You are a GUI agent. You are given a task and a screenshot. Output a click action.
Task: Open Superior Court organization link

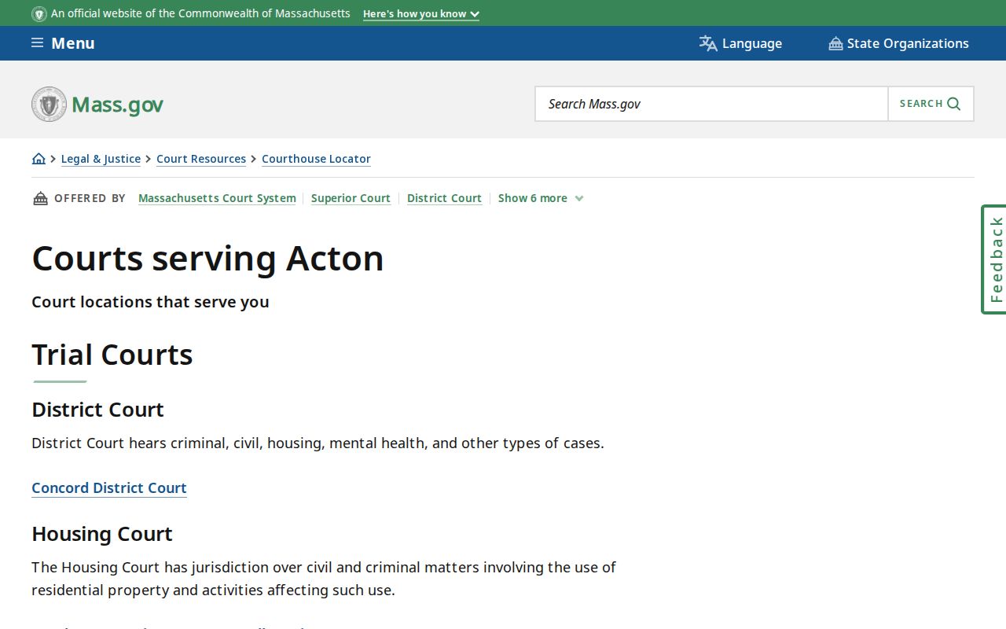351,198
